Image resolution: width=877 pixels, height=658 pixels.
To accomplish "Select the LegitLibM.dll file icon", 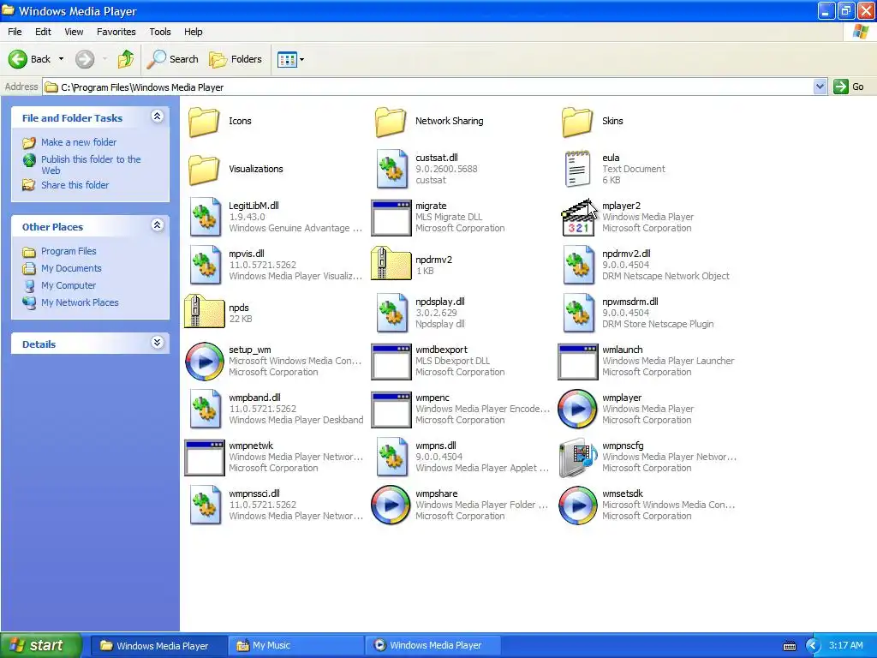I will [205, 217].
